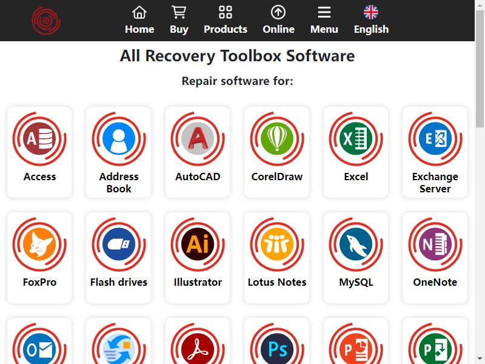Open the AutoCAD link text

coord(198,177)
